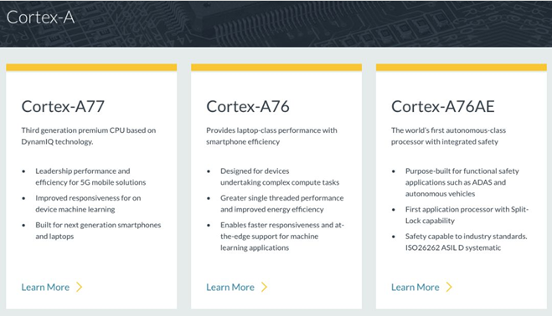Viewport: 552px width, 316px height.
Task: Click the chevron arrow on Cortex-A76AE card
Action: point(449,288)
